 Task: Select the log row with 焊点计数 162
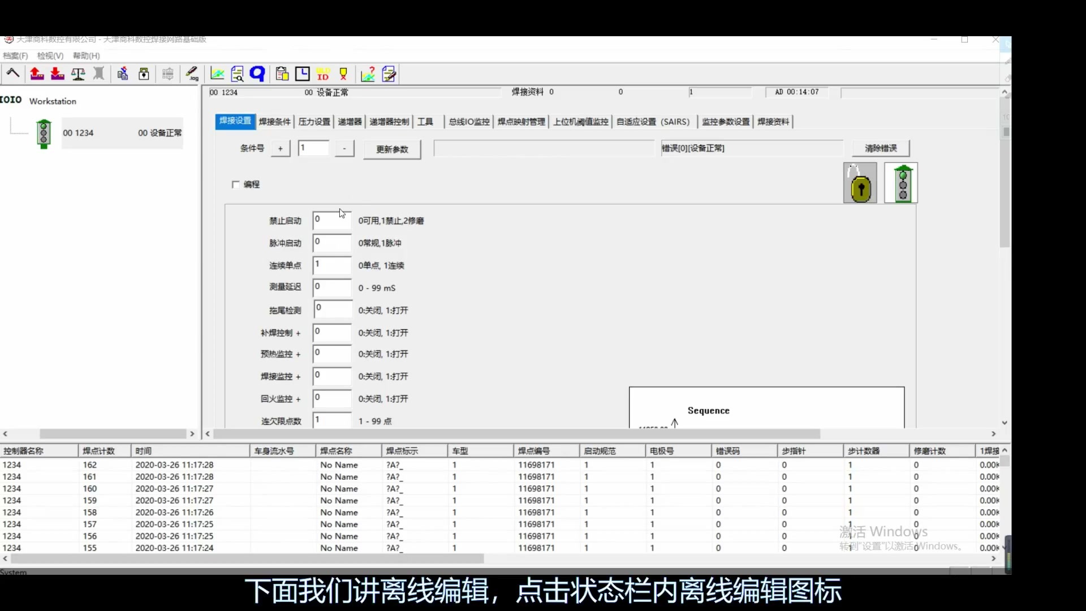[x=501, y=464]
